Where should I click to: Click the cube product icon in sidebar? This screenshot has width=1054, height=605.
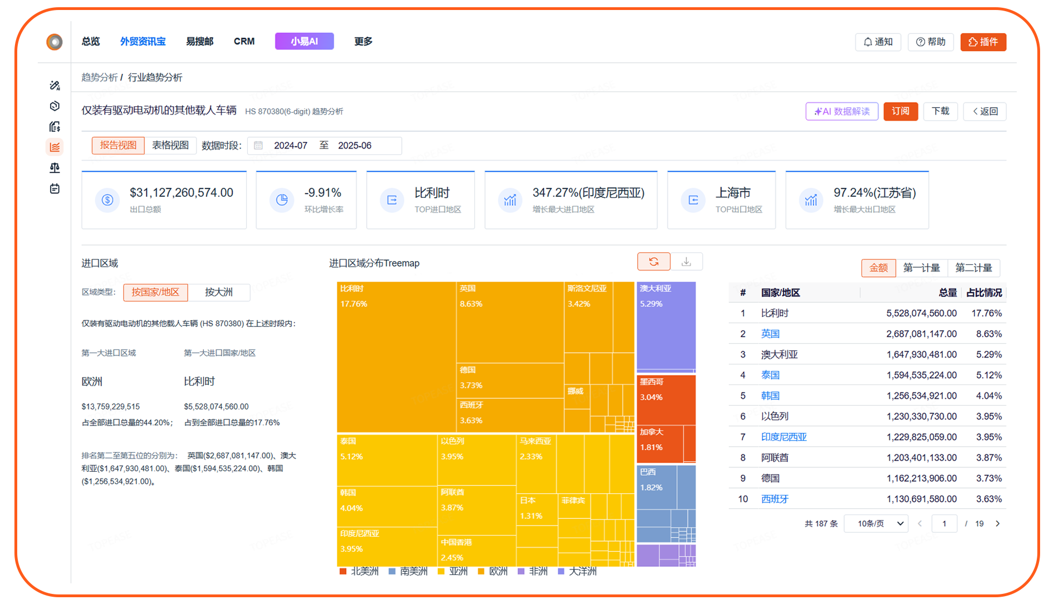tap(54, 106)
